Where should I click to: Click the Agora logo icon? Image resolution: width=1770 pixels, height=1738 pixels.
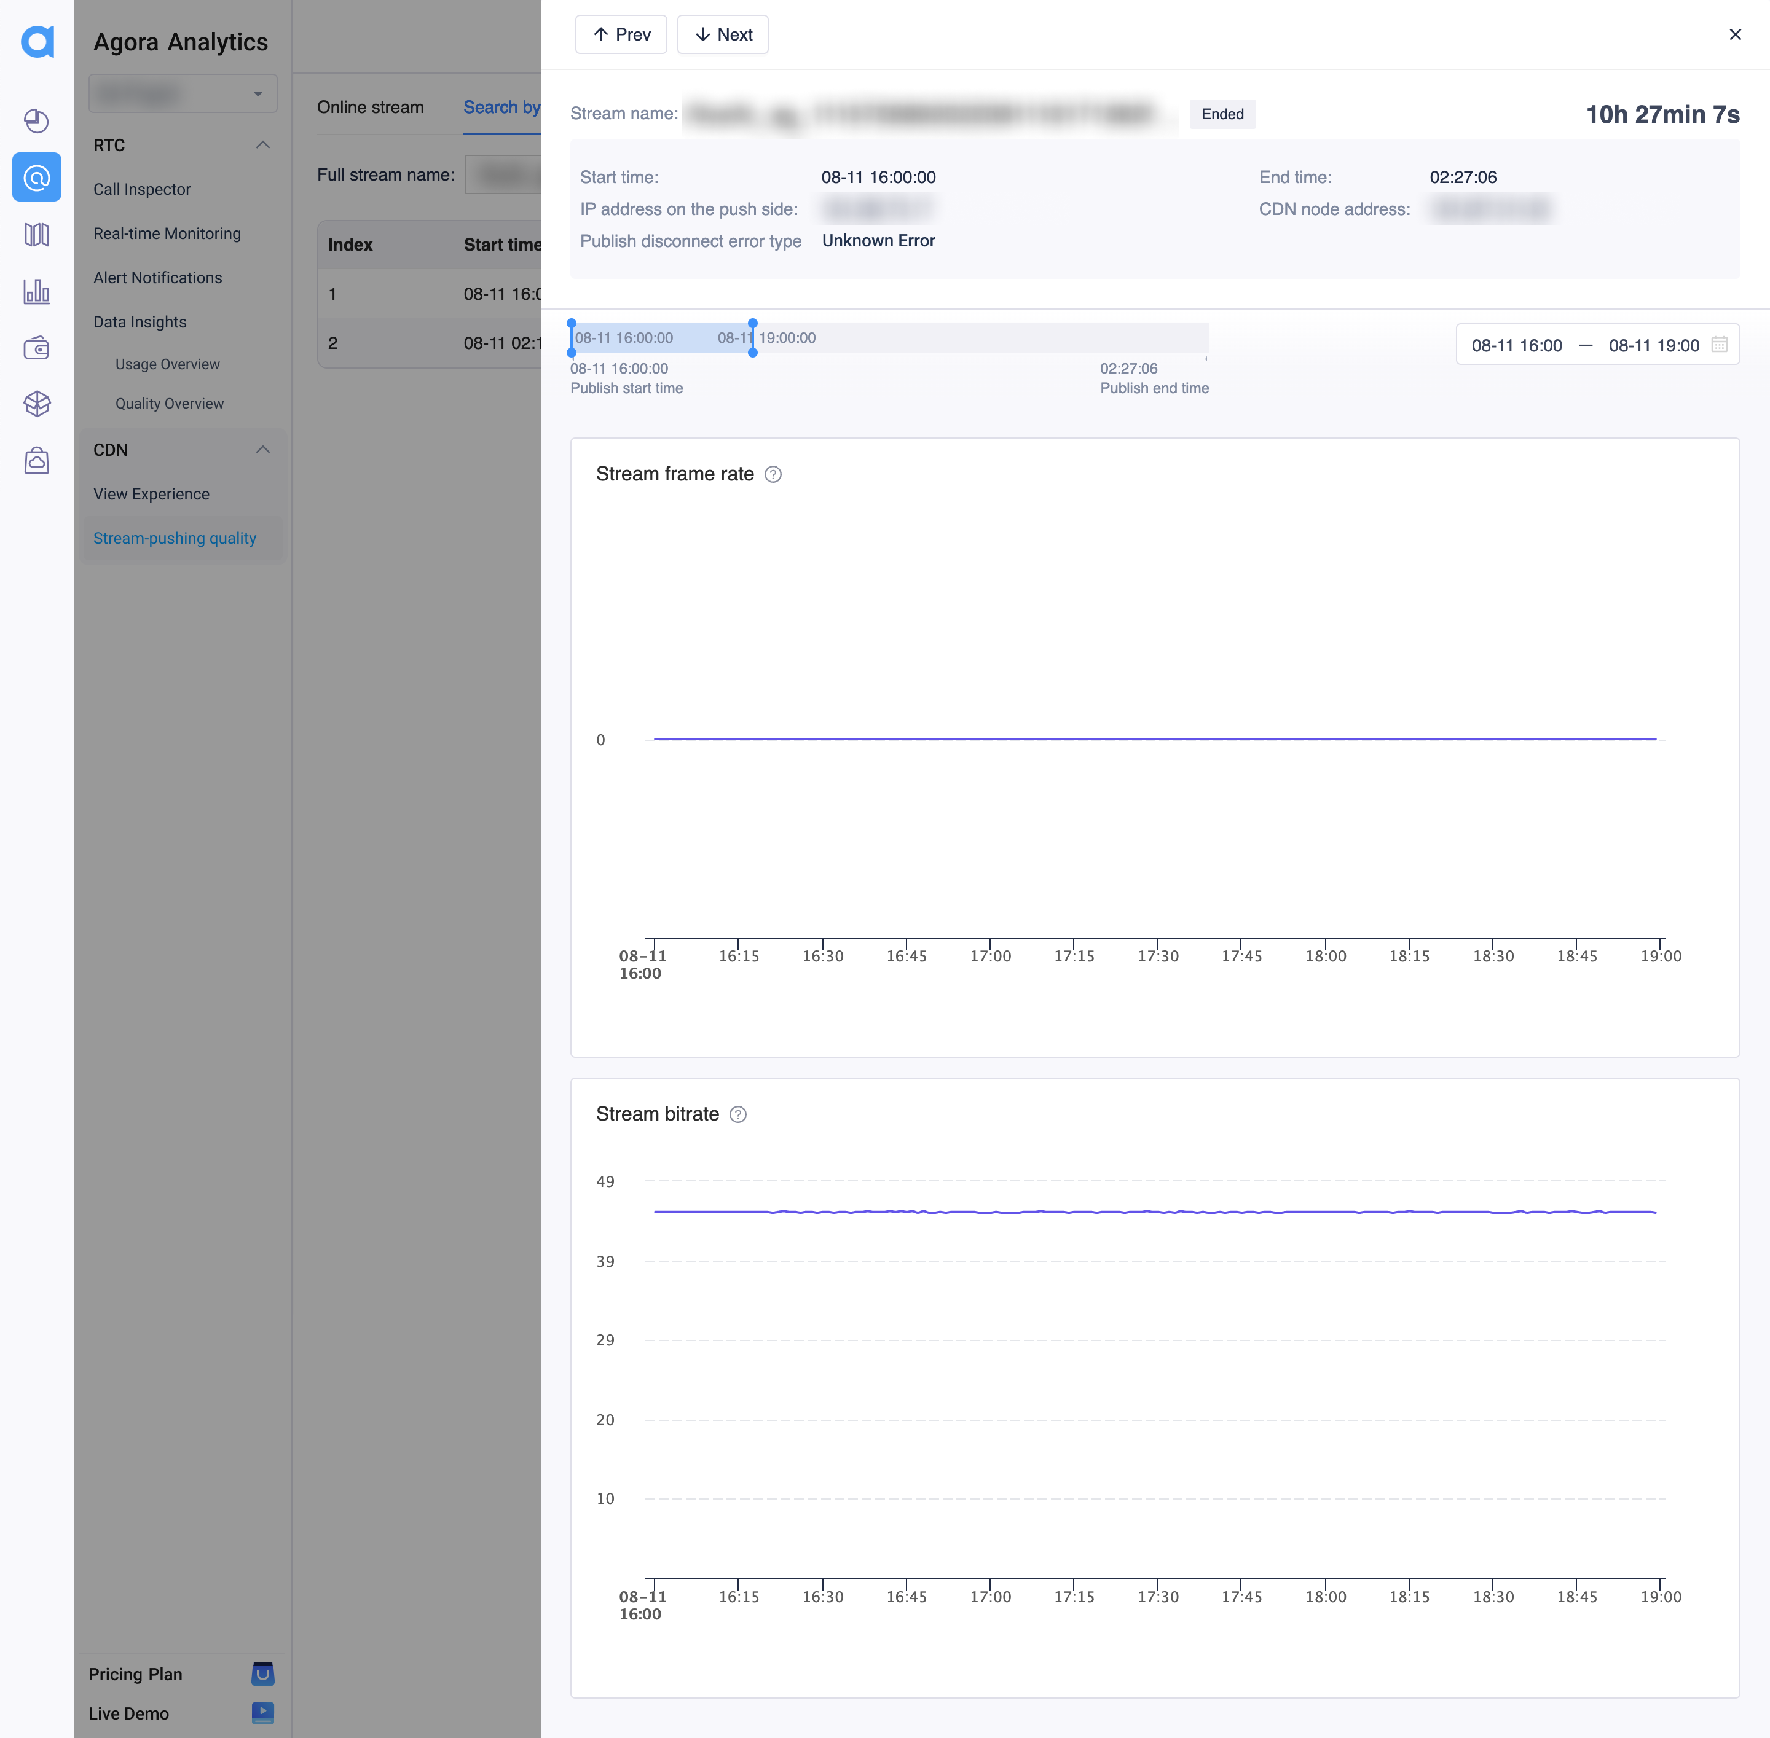pyautogui.click(x=36, y=41)
